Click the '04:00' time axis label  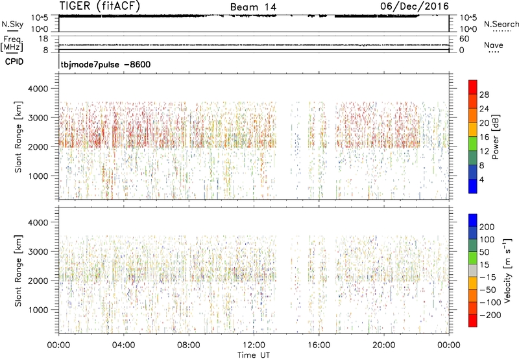[x=123, y=345]
